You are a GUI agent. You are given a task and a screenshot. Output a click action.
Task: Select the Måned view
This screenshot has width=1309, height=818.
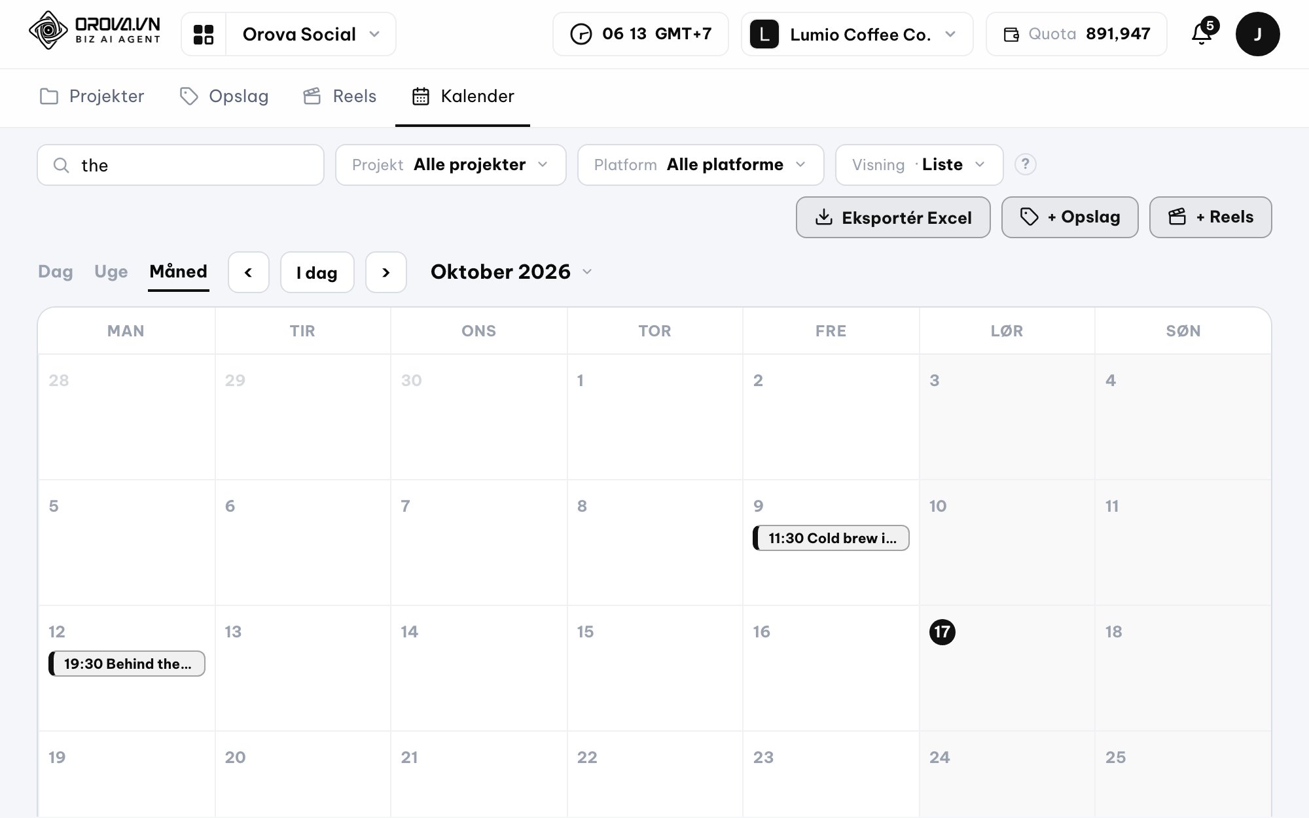(178, 272)
